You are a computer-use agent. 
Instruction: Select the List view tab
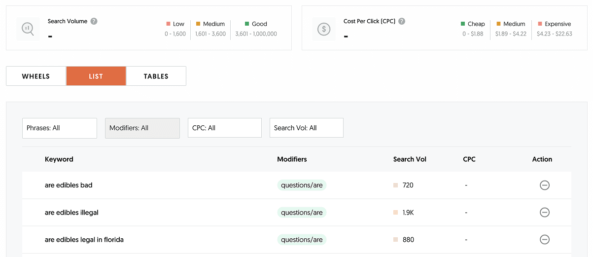(x=96, y=76)
